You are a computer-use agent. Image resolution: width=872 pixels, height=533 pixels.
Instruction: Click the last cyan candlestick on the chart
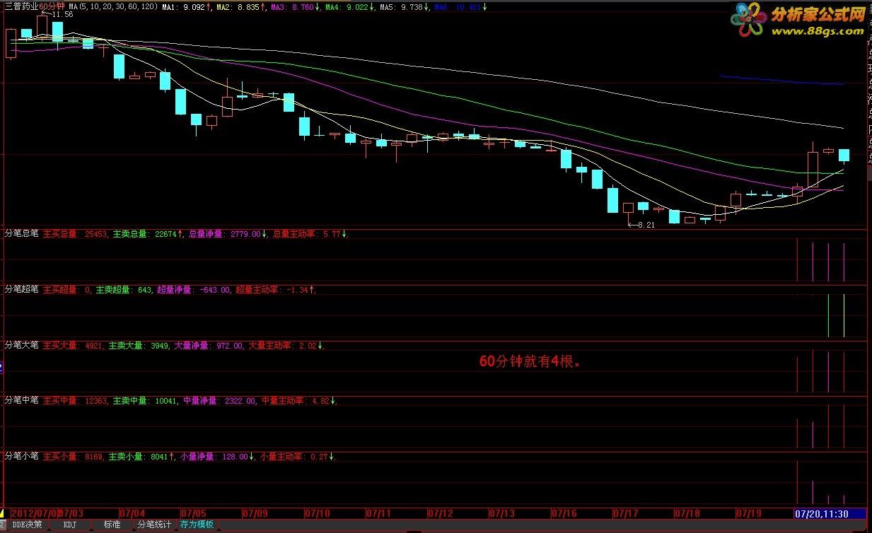click(x=844, y=156)
